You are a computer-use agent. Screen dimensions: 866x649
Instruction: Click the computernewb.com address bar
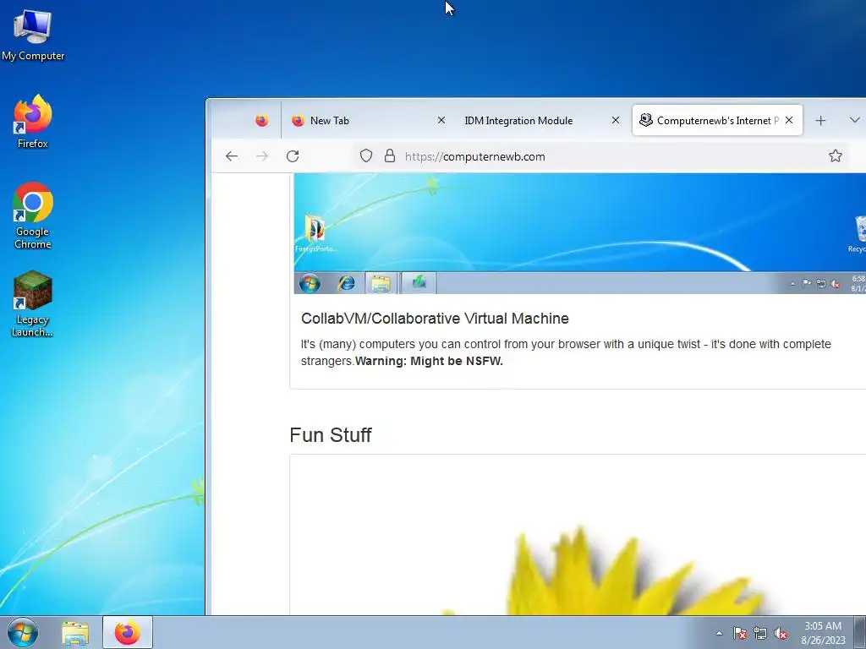pyautogui.click(x=602, y=156)
